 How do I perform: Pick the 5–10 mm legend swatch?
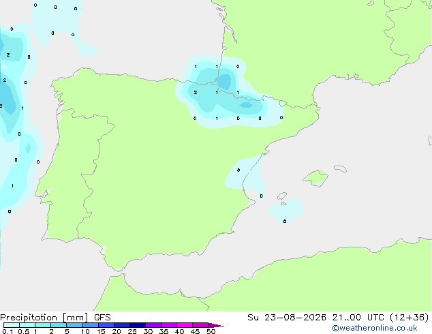pos(74,325)
